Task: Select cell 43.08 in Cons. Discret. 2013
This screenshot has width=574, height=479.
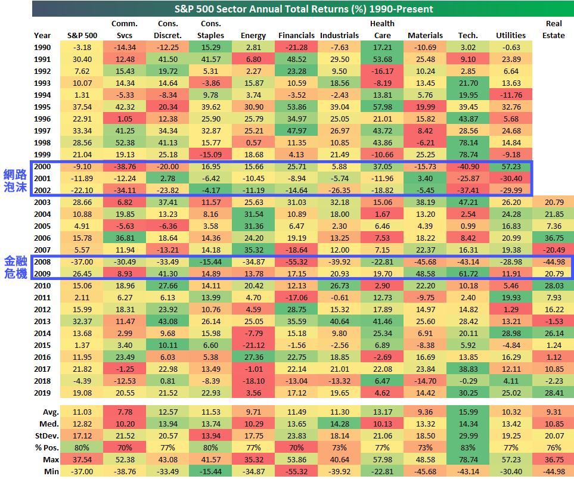Action: click(167, 322)
